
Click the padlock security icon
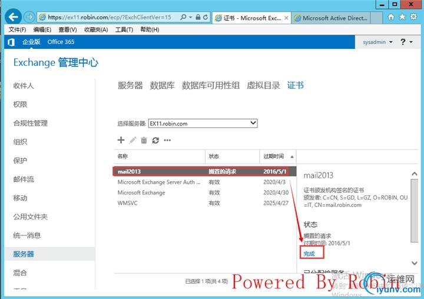[198, 17]
